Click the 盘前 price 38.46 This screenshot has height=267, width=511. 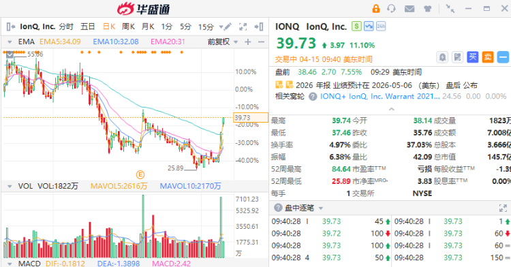[x=307, y=72]
